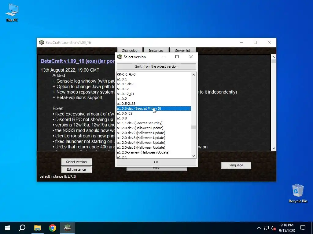
Task: Select version a1.0.6_02
Action: (154, 113)
